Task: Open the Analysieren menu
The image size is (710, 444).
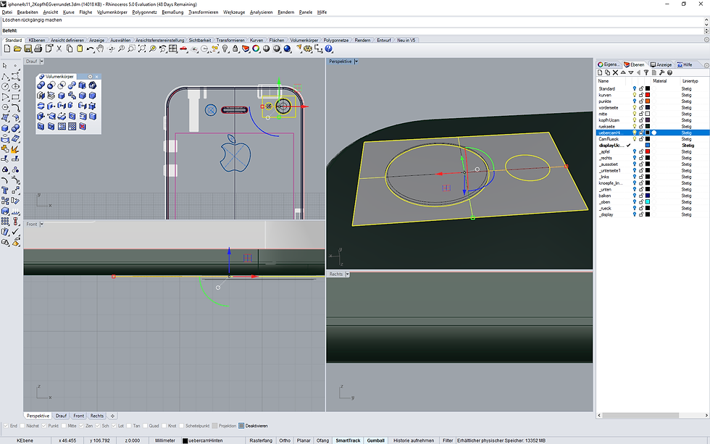Action: point(261,12)
